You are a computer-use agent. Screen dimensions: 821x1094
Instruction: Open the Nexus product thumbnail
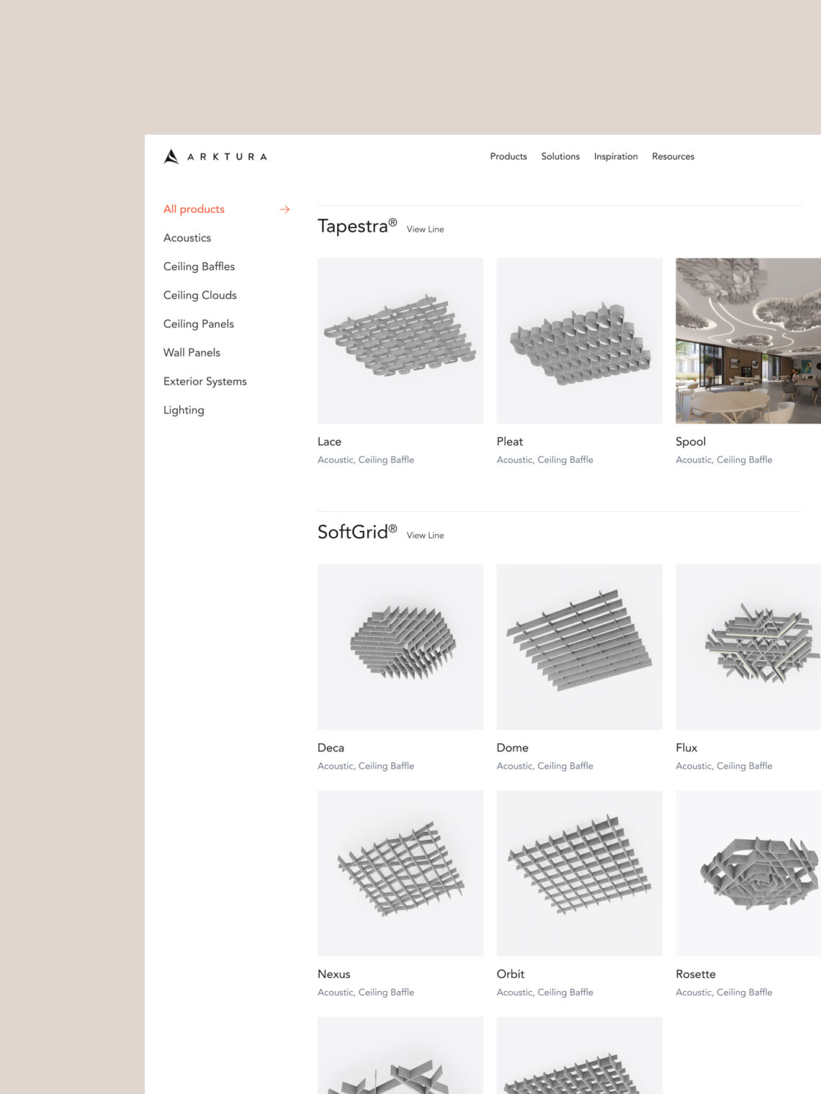[400, 874]
